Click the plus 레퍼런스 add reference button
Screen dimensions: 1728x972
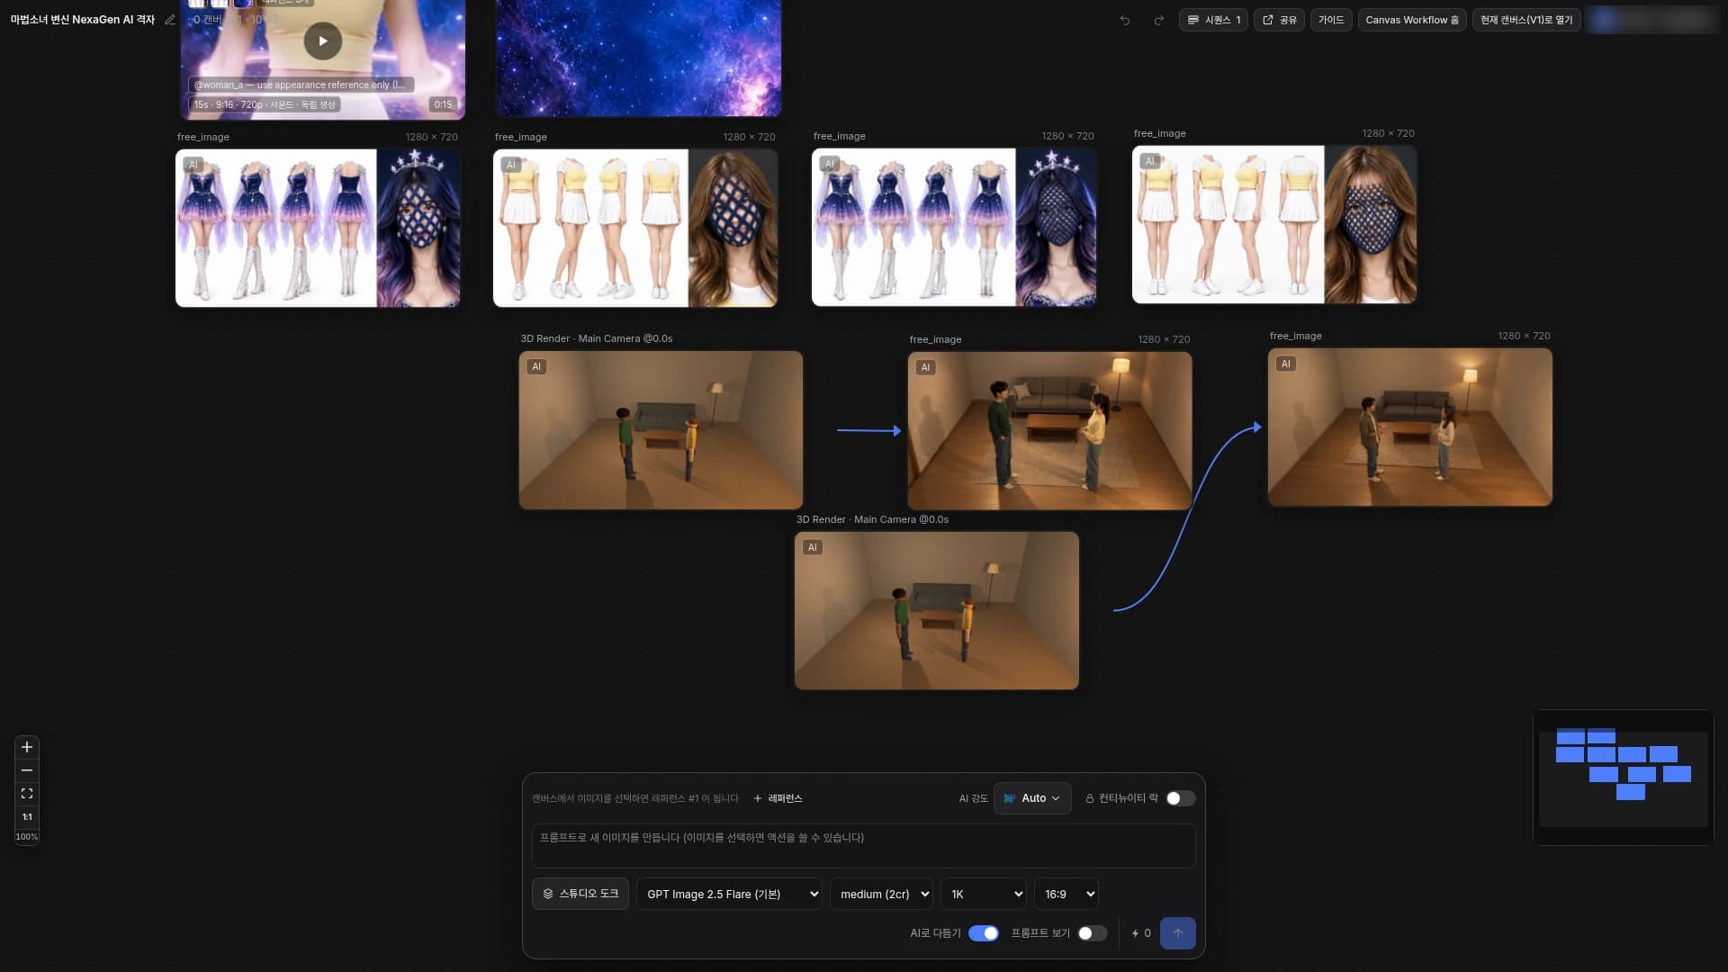point(778,799)
